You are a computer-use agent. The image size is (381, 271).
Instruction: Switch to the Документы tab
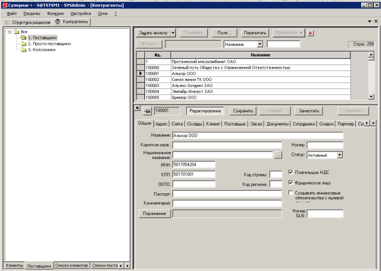(277, 124)
